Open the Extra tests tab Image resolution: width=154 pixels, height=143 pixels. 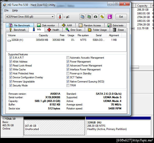tap(115, 25)
